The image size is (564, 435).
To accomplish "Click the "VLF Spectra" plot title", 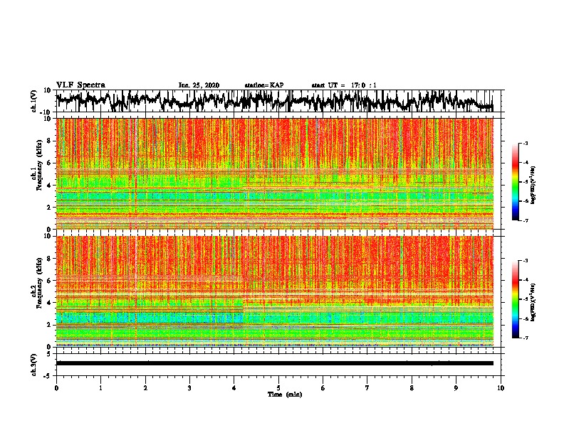I will 80,85.
